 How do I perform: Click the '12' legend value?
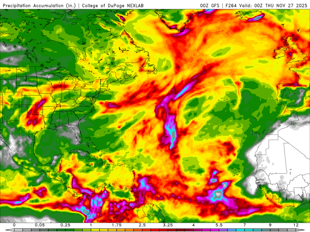(296, 225)
